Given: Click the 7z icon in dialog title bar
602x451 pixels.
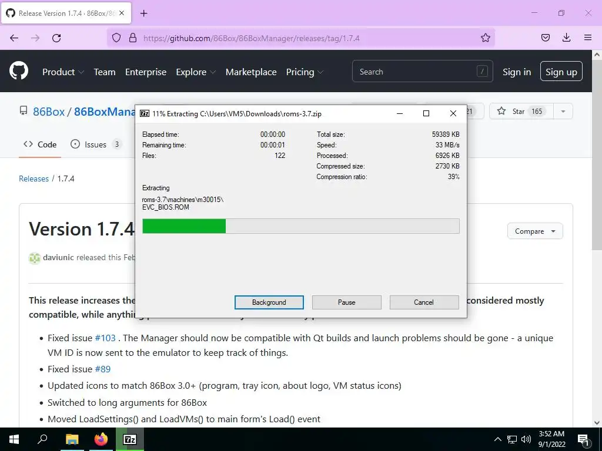Looking at the screenshot, I should coord(145,113).
